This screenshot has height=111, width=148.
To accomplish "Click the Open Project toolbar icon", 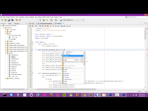I will [x=9, y=20].
